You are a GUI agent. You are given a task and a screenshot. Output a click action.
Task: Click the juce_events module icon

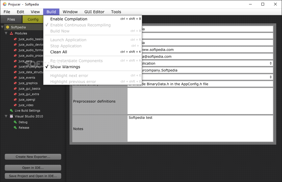click(15, 78)
